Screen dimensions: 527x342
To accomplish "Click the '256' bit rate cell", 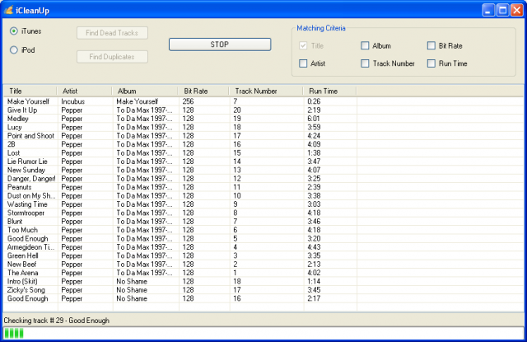I will point(189,101).
